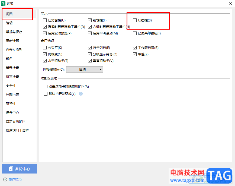Image resolution: width=235 pixels, height=186 pixels.
Task: Check the 分页符(K) checkbox
Action: point(45,48)
